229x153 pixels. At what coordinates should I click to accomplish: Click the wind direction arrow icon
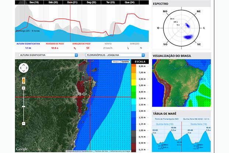pos(128,48)
